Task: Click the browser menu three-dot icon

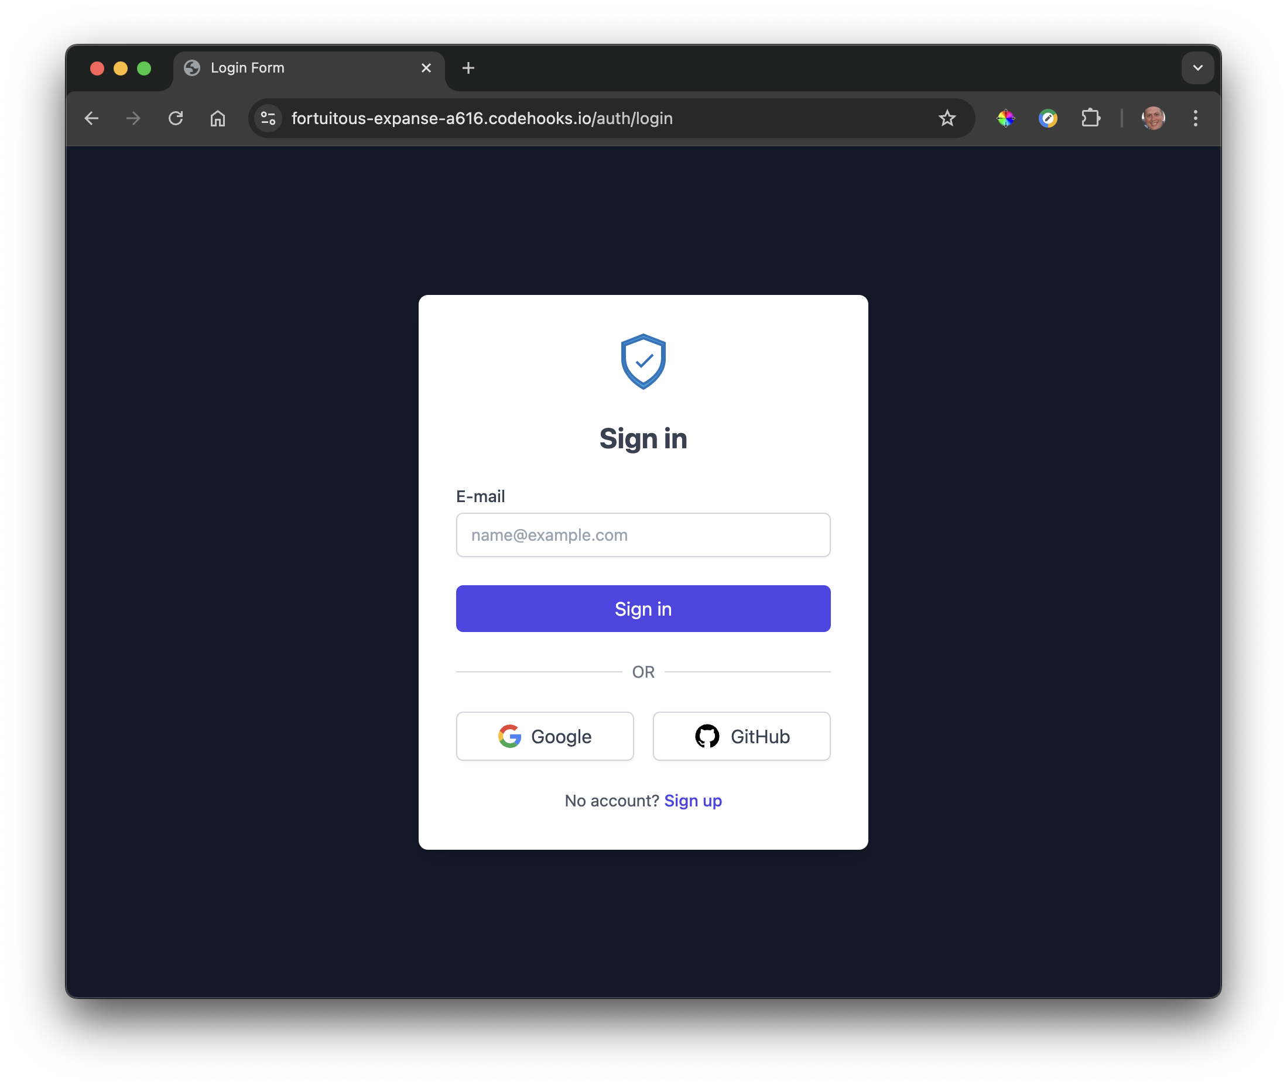Action: point(1196,118)
